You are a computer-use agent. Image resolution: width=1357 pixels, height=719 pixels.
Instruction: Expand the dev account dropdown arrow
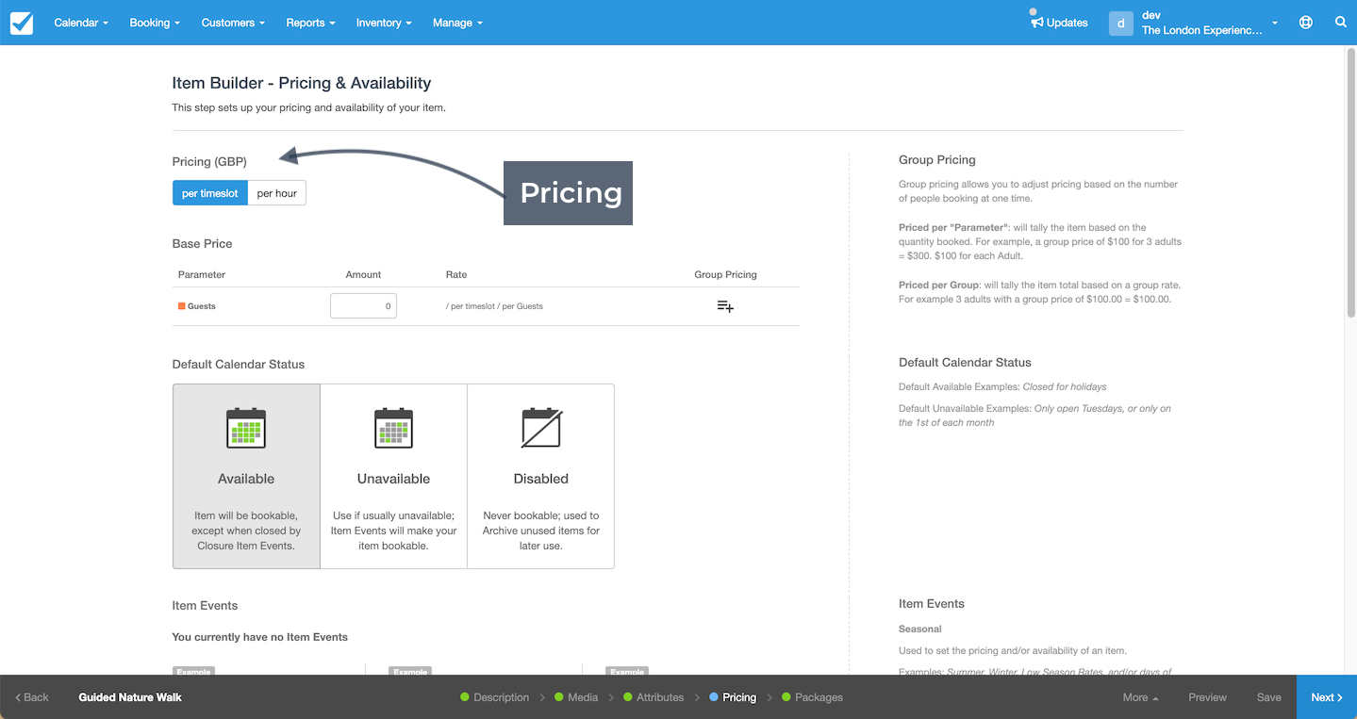tap(1275, 23)
